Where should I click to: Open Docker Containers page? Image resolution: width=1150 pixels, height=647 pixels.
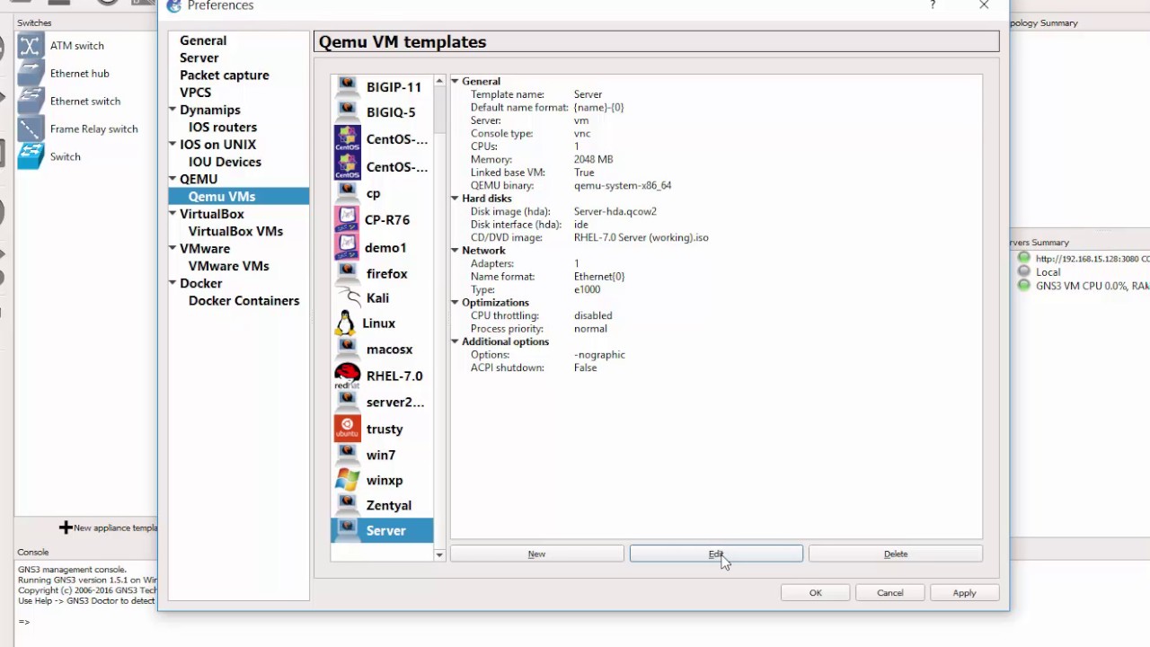[243, 301]
